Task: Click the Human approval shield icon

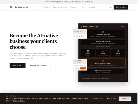Action: [103, 61]
